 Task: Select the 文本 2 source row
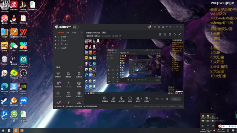(69, 40)
